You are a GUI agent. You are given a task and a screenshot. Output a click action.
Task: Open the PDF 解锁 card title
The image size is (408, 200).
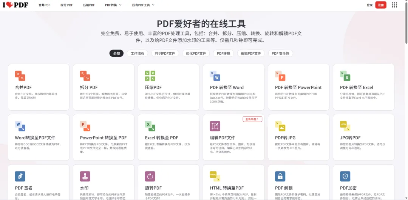[x=284, y=188]
